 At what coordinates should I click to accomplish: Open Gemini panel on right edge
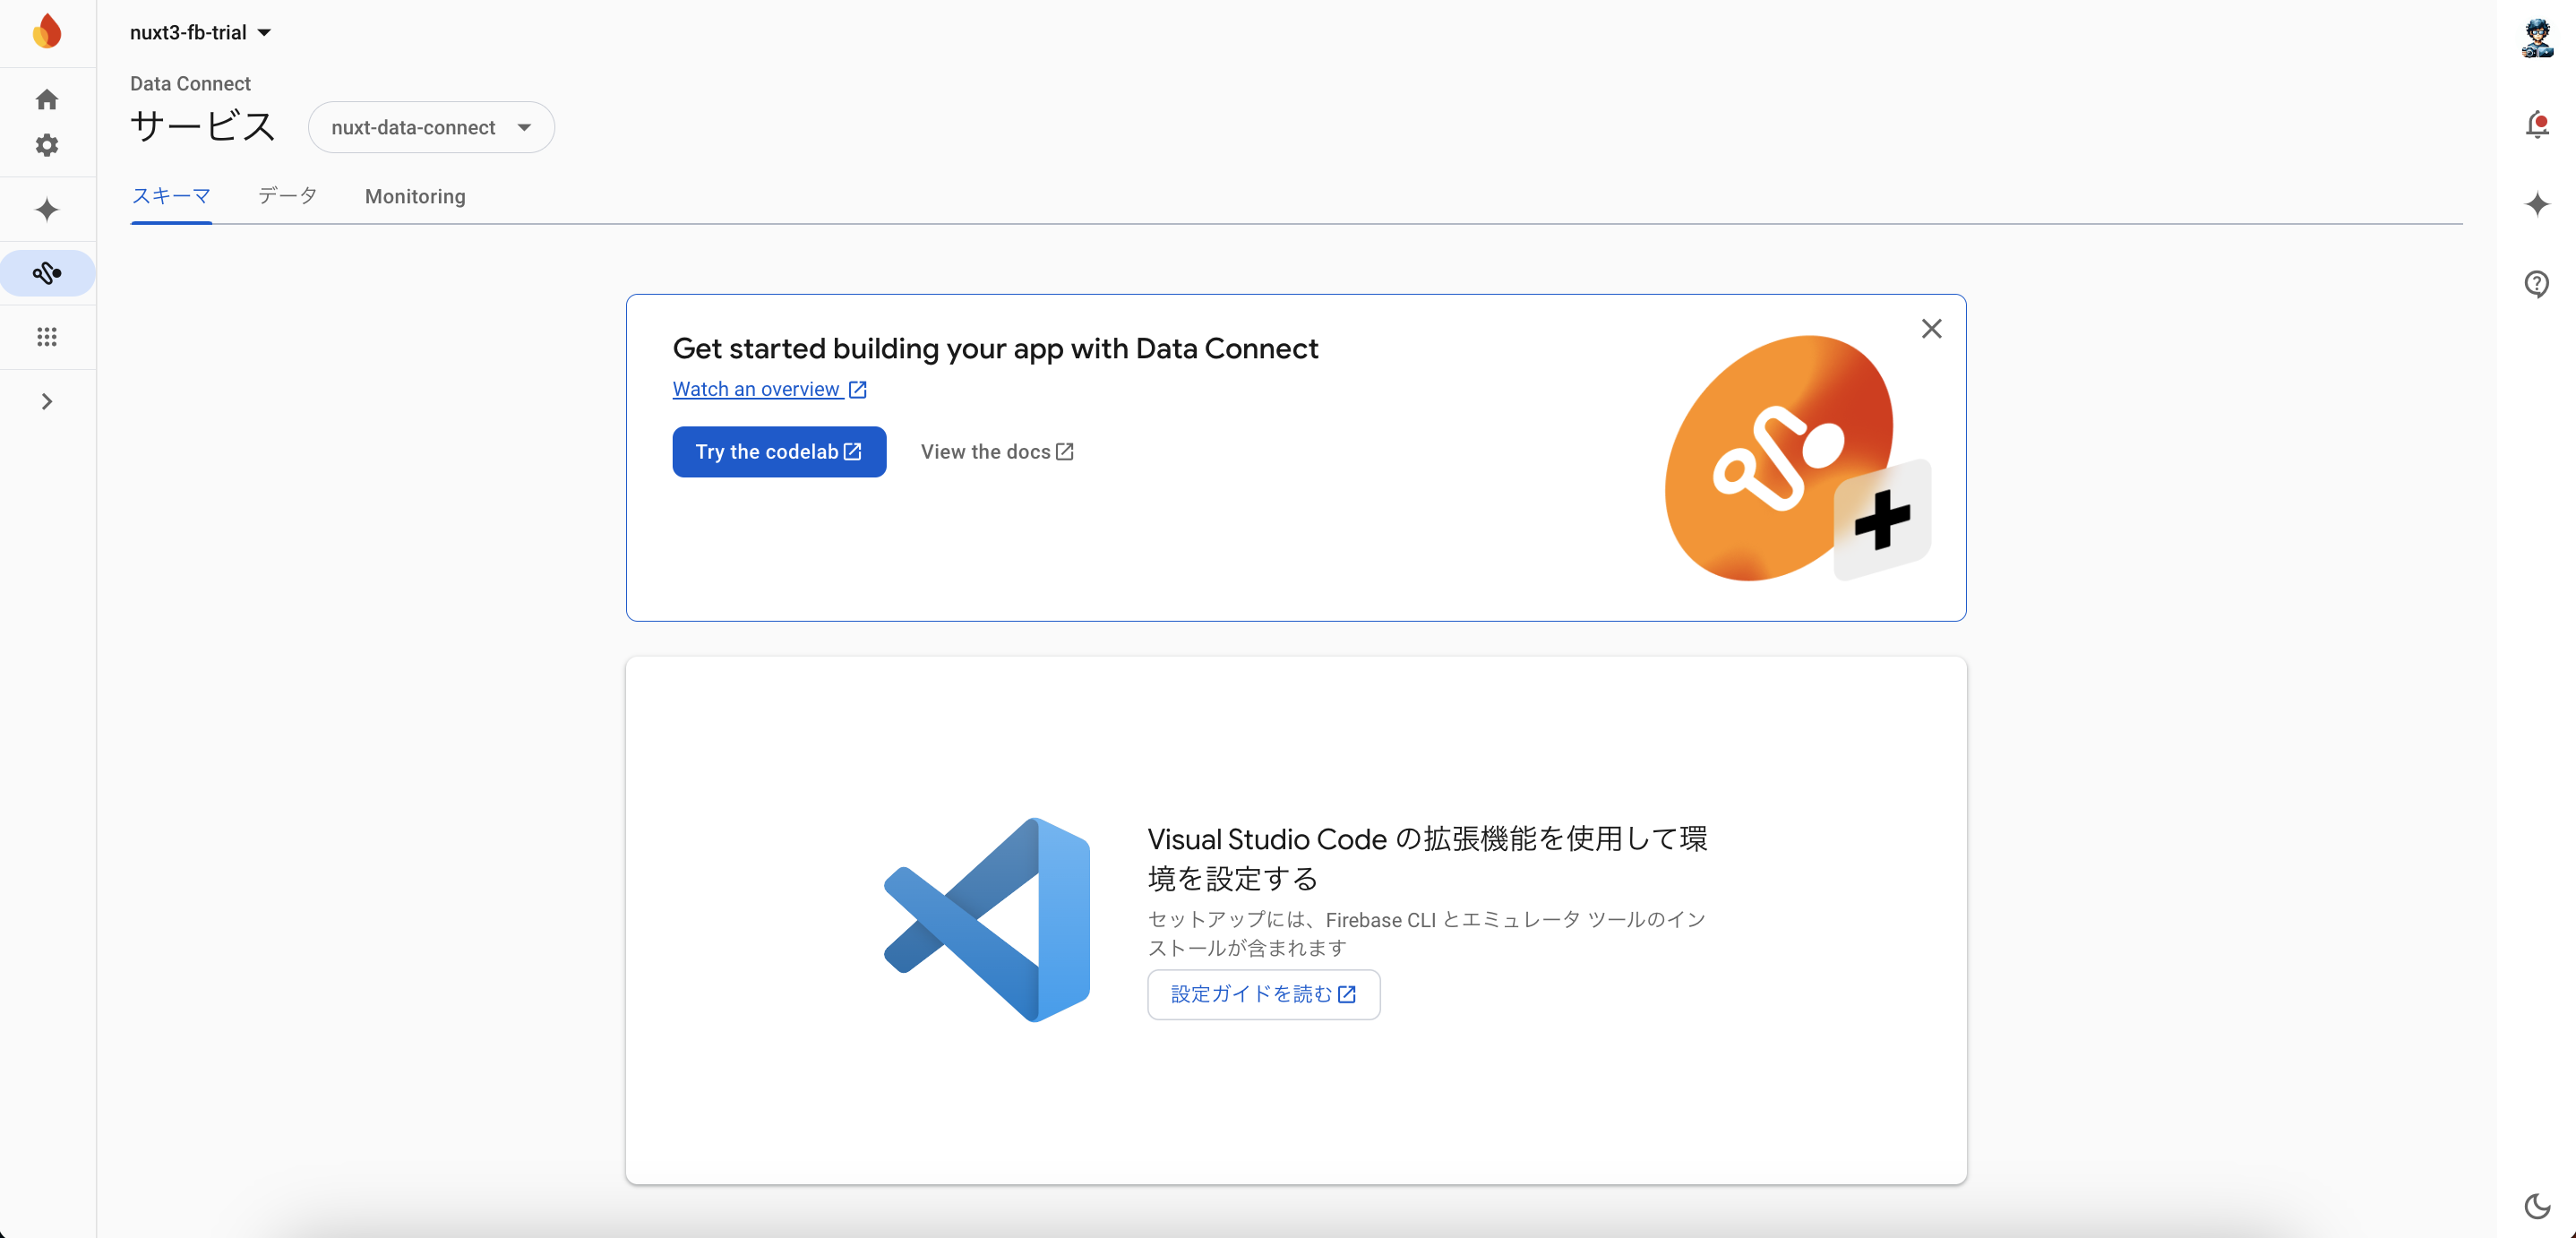click(x=2537, y=205)
